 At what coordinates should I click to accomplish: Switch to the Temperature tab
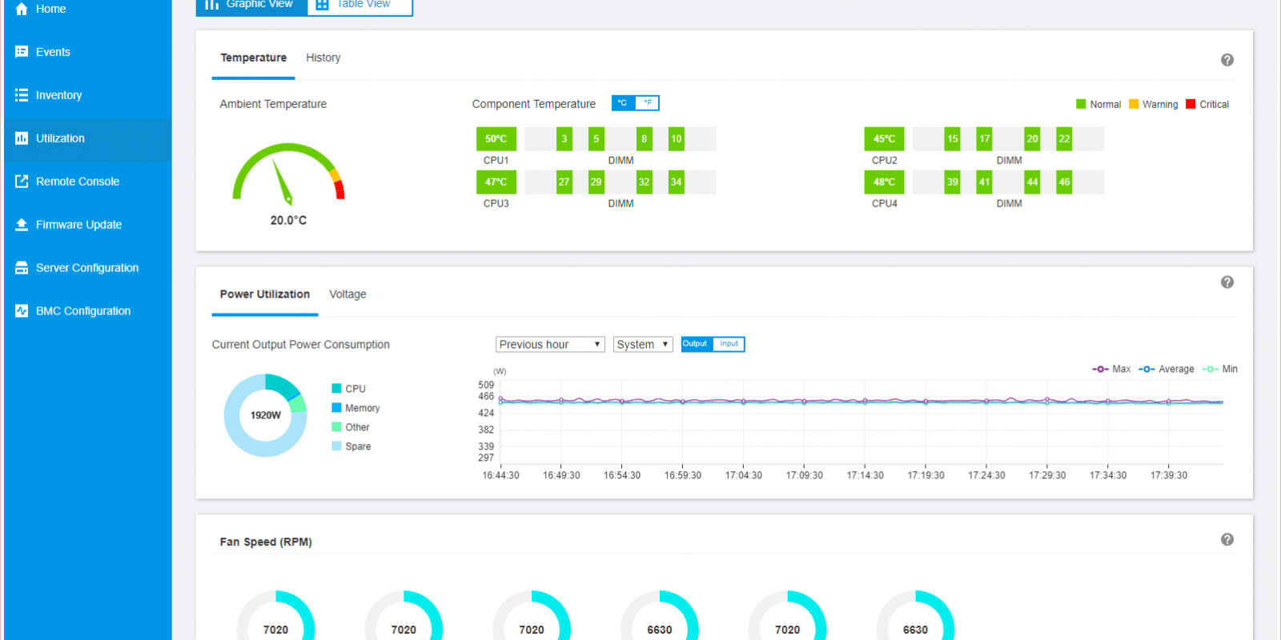253,58
